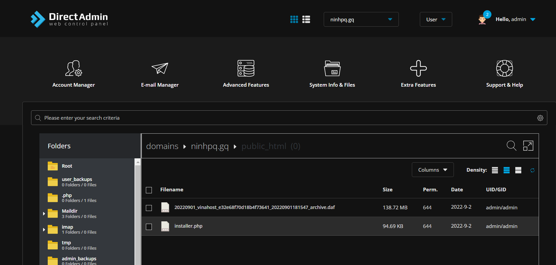Viewport: 556px width, 265px height.
Task: Set density to large rows
Action: (518, 170)
